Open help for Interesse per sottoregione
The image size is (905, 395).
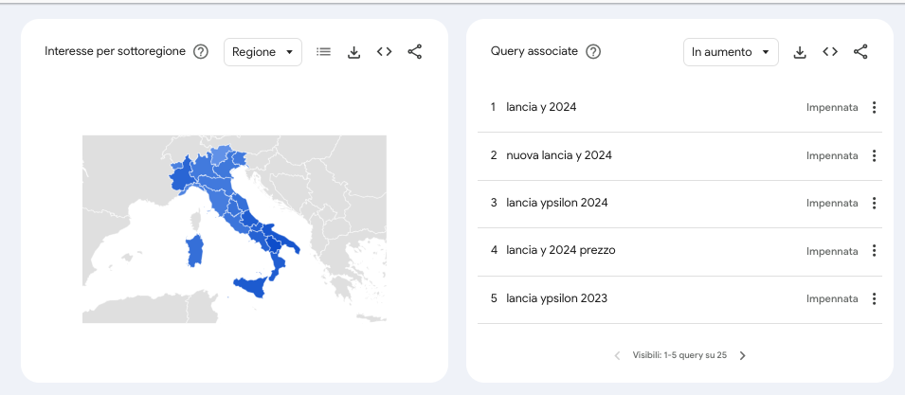(x=200, y=52)
